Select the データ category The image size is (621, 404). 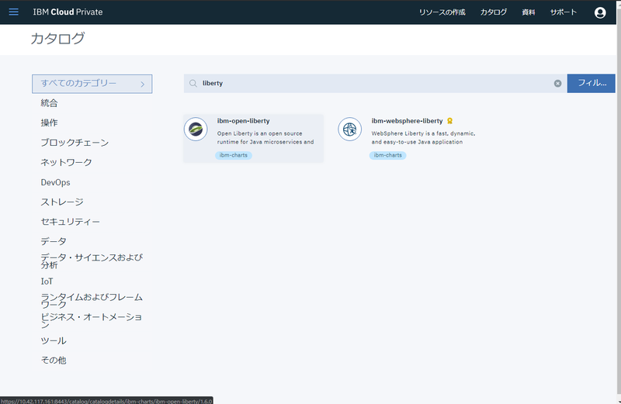[x=54, y=241]
